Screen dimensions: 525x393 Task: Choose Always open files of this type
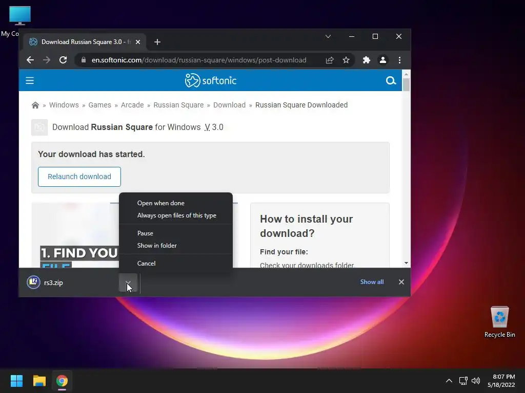(175, 215)
